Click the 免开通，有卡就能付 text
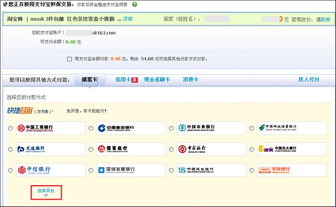 click(86, 111)
